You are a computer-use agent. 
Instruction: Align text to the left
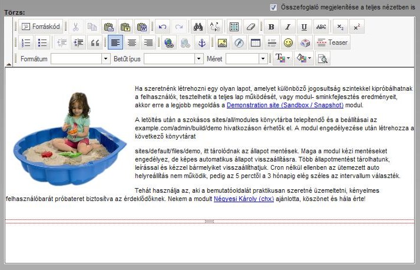[115, 42]
